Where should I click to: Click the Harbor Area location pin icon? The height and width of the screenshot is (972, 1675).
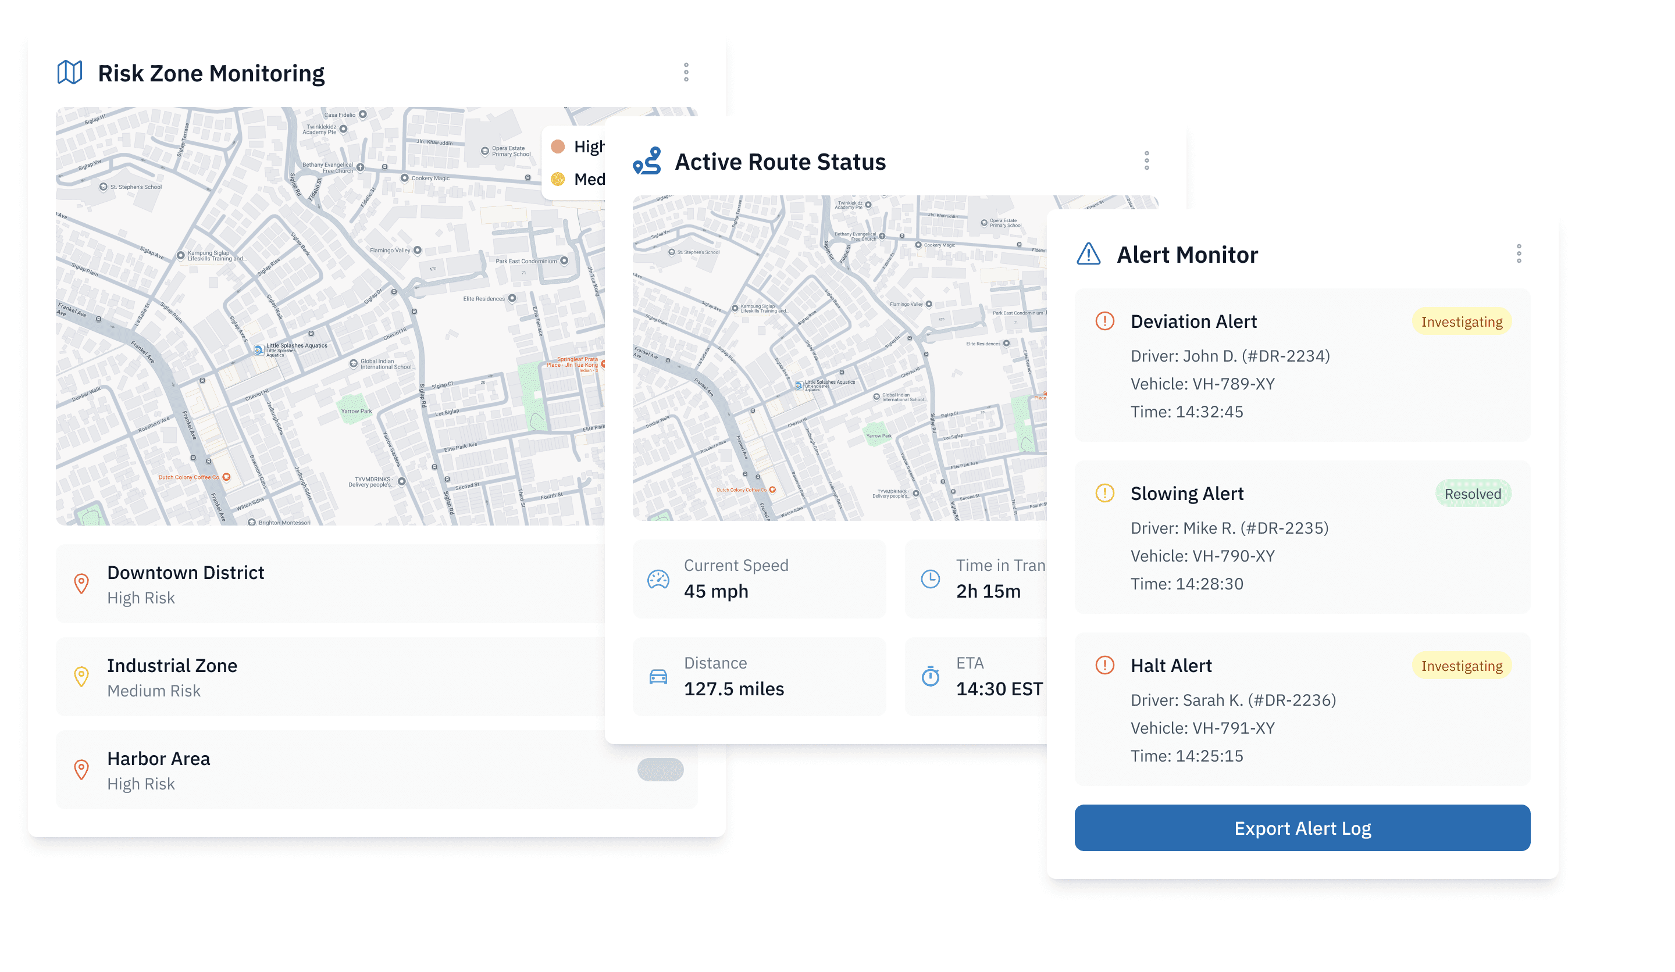tap(81, 770)
